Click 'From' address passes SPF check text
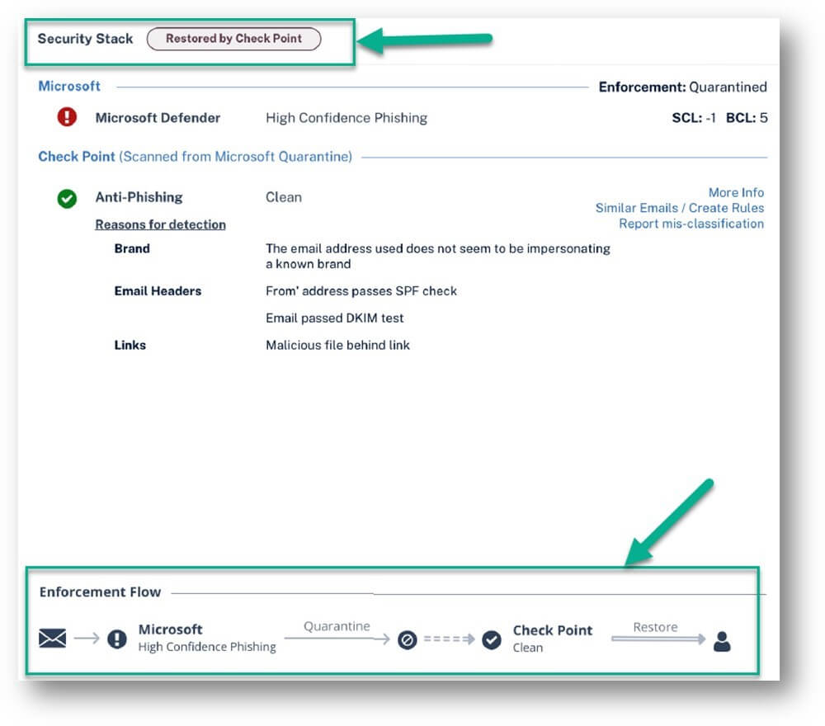Screen dimensions: 825x726 pos(361,291)
